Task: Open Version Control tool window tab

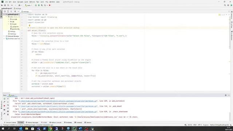Action: 10,123
